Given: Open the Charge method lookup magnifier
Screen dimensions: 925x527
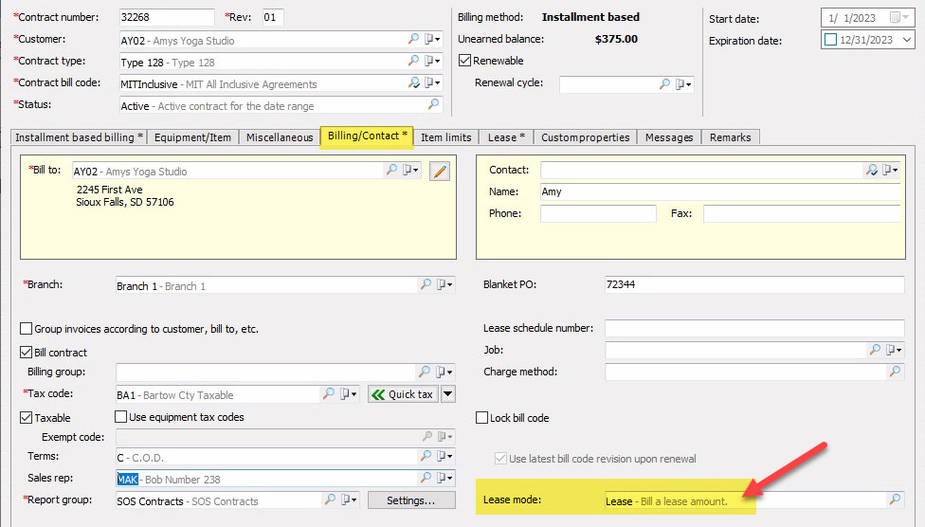Looking at the screenshot, I should tap(895, 372).
